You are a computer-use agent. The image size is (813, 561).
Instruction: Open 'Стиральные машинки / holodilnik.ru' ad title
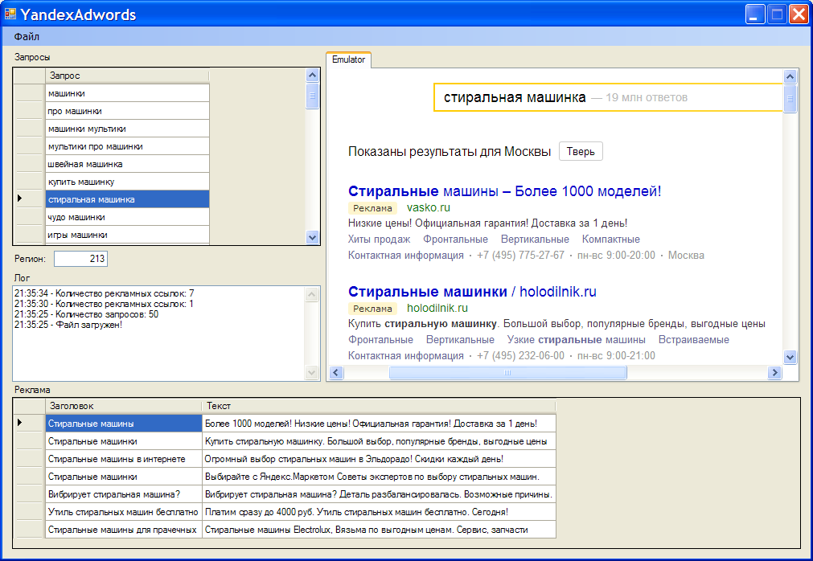472,292
